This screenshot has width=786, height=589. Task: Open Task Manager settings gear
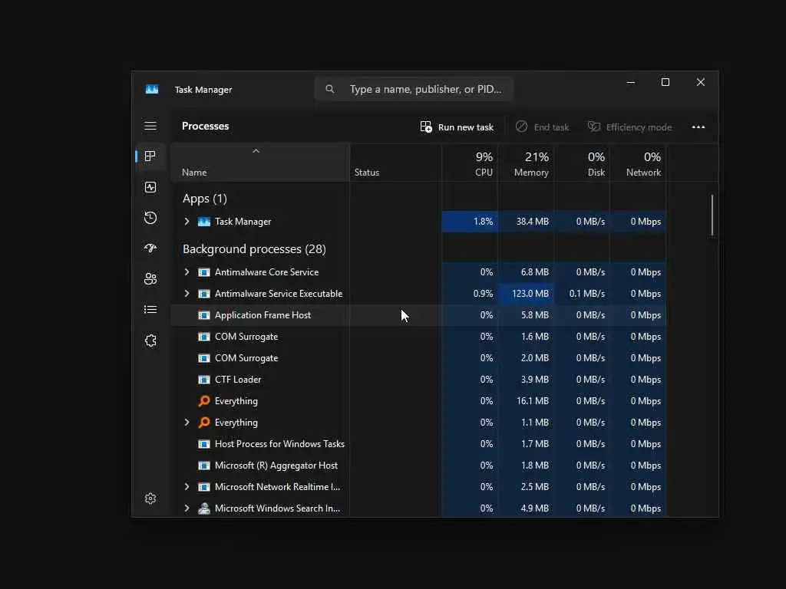(x=150, y=499)
